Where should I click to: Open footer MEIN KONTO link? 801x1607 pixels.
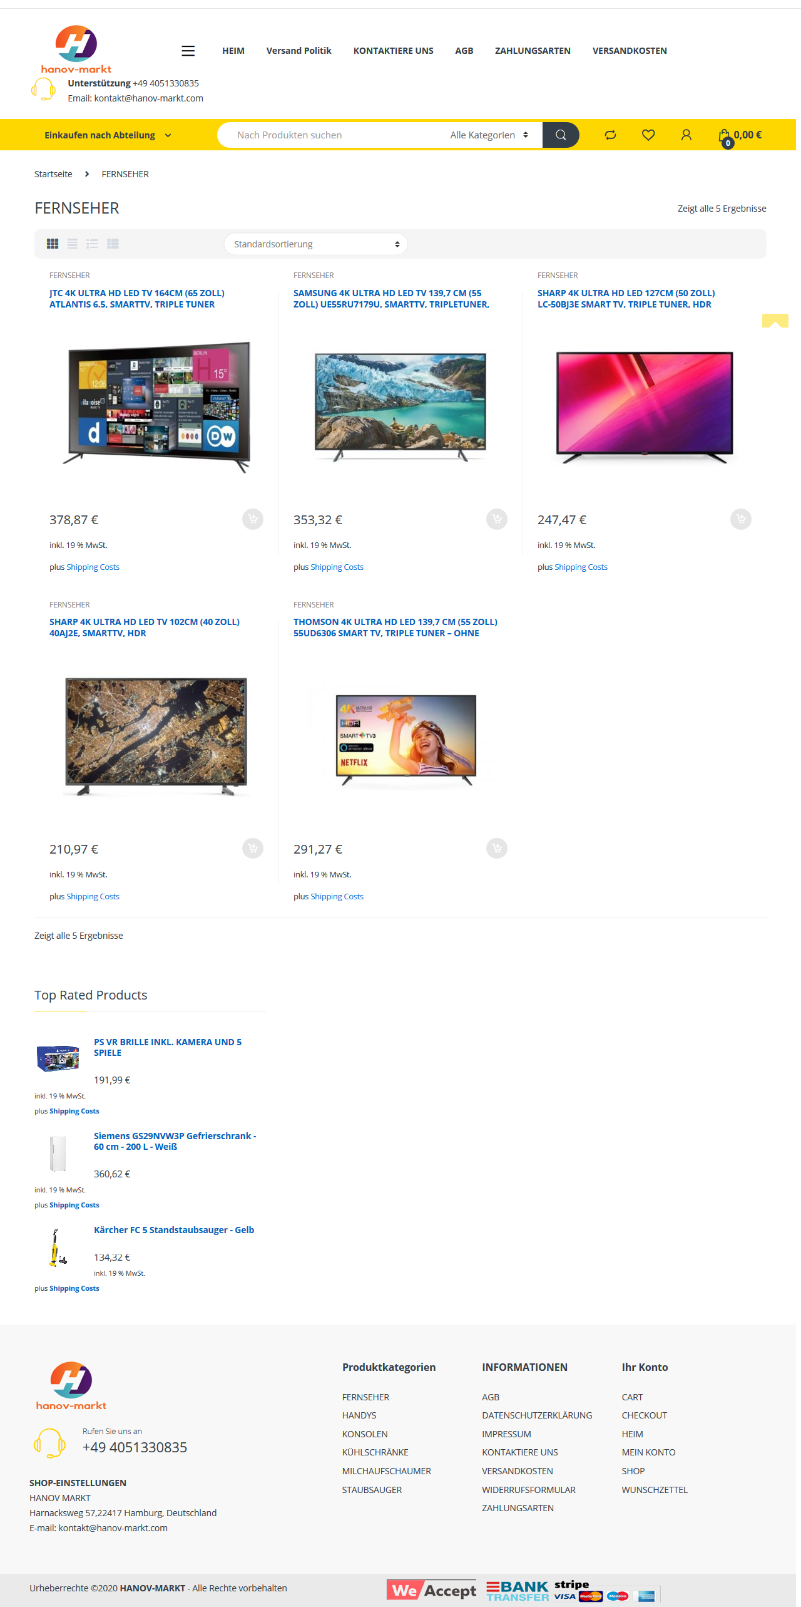[x=648, y=1452]
